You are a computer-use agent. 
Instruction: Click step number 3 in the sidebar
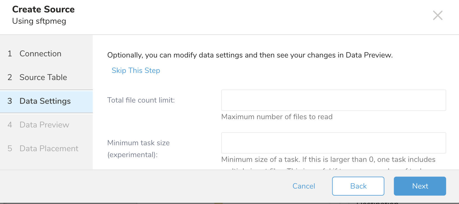coord(10,101)
